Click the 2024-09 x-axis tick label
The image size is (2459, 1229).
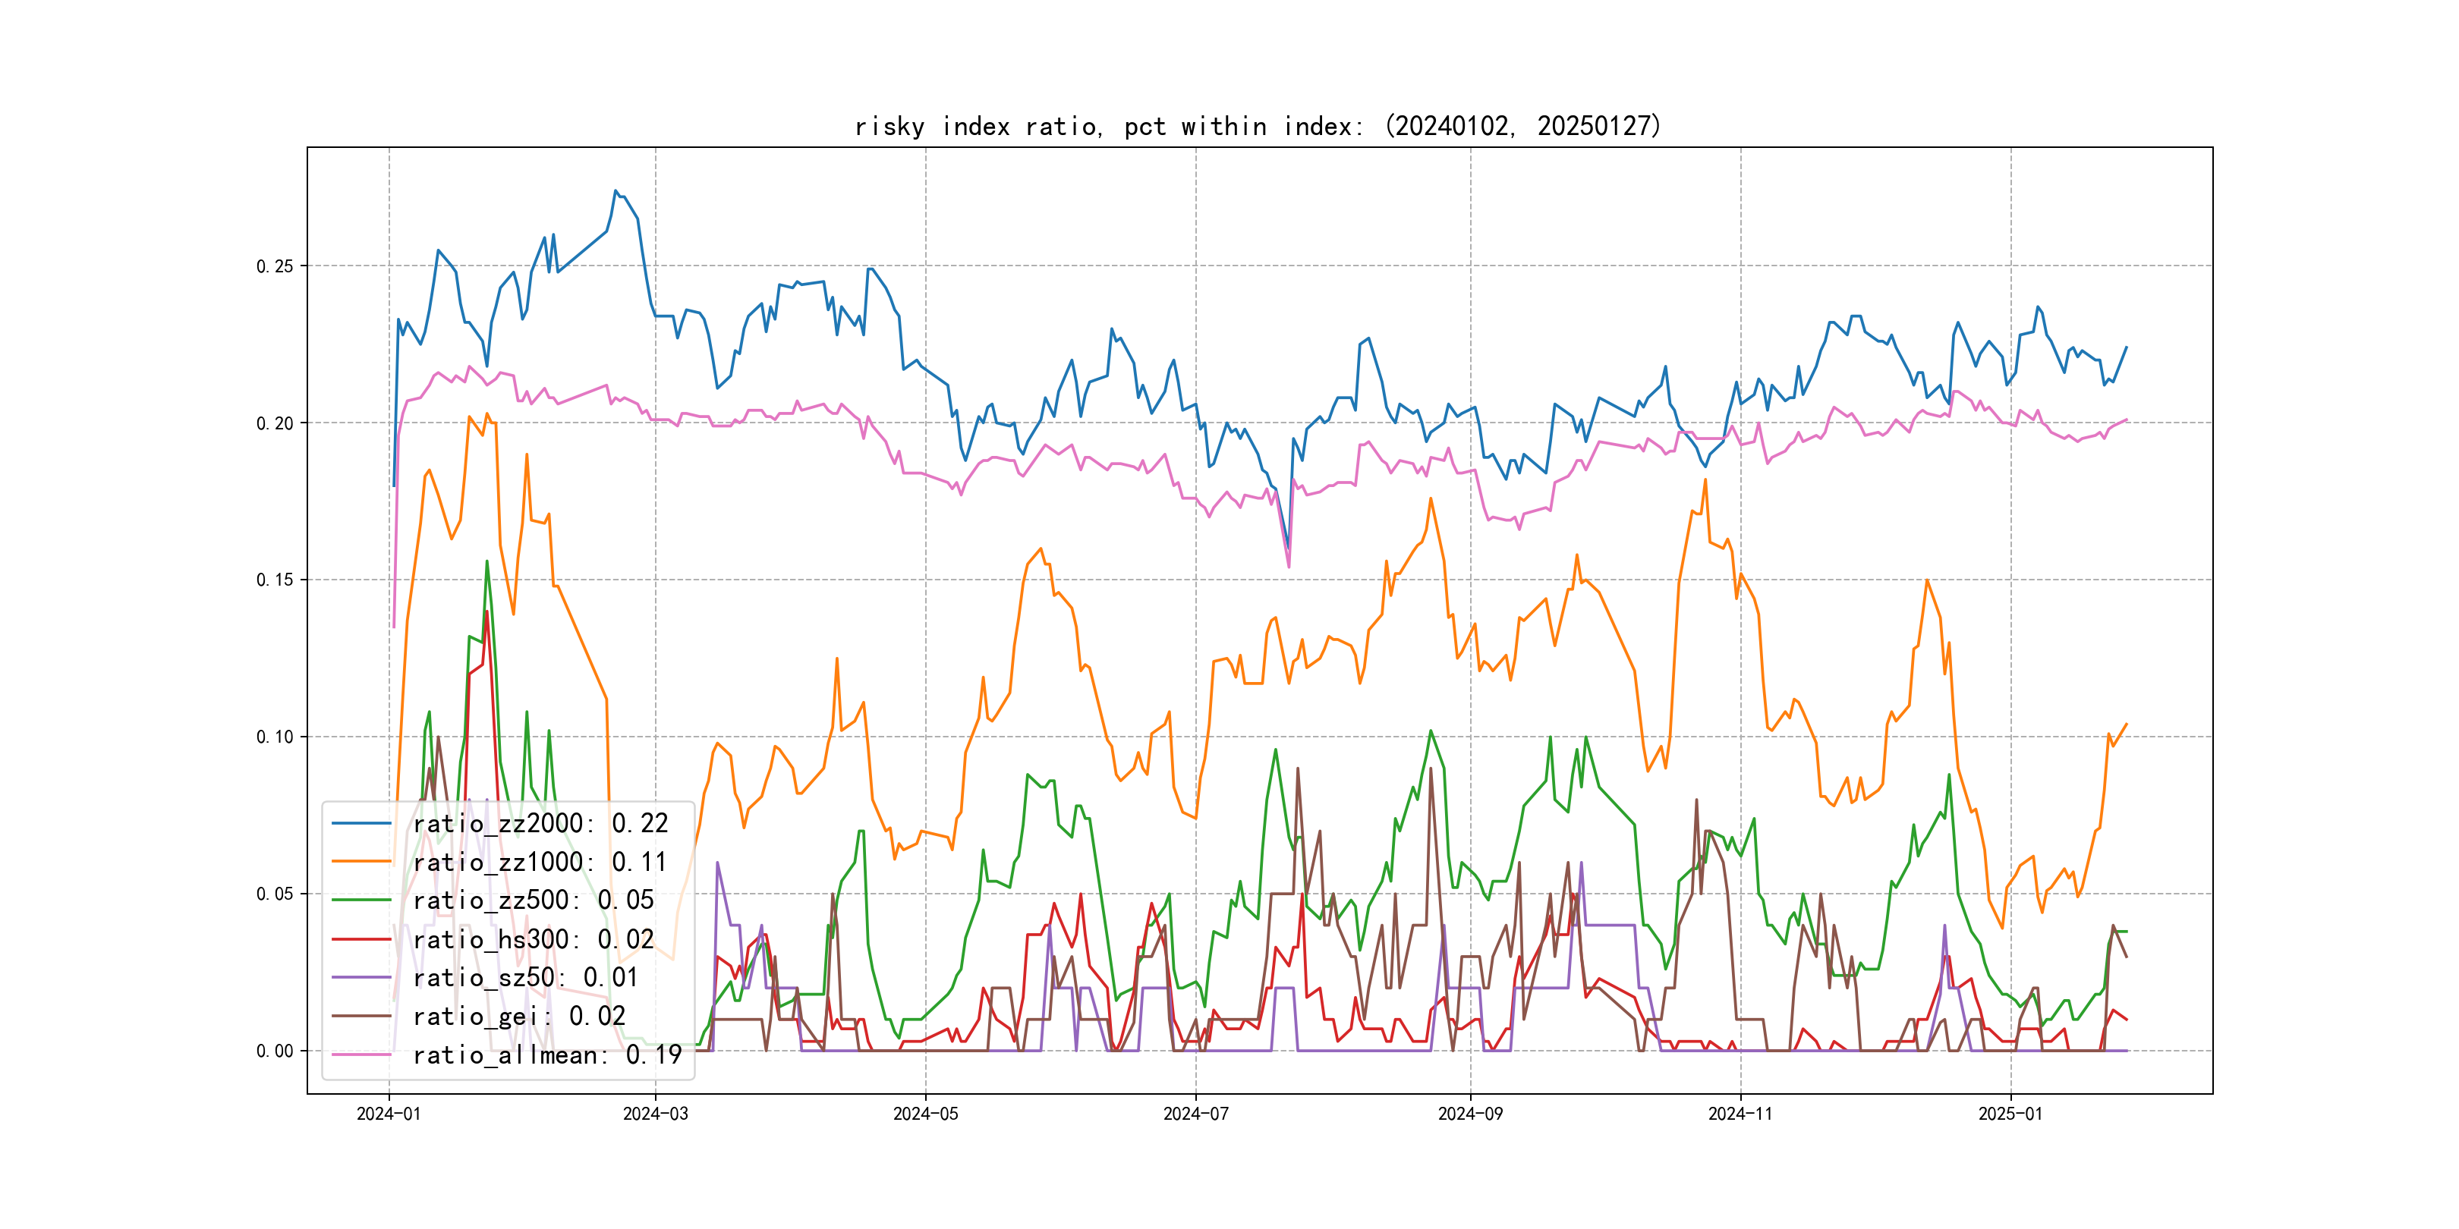(1470, 1114)
